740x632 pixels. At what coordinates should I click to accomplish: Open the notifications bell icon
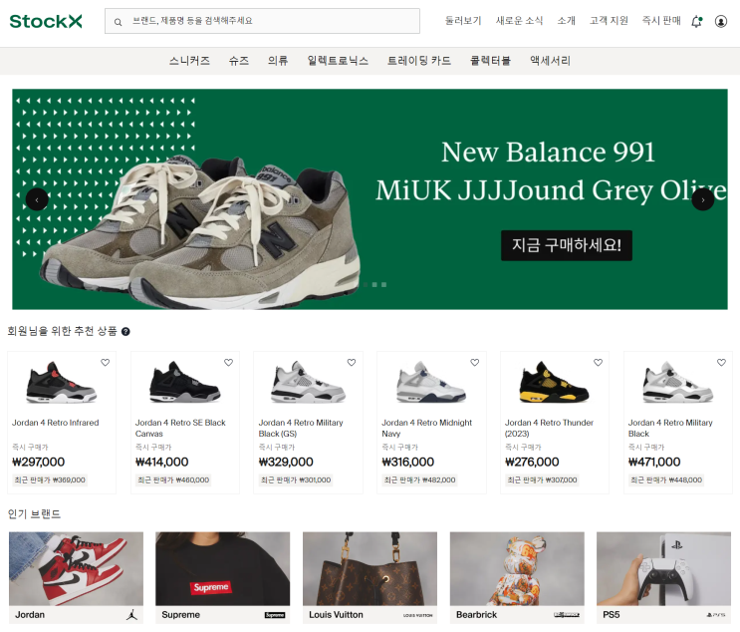pos(696,21)
